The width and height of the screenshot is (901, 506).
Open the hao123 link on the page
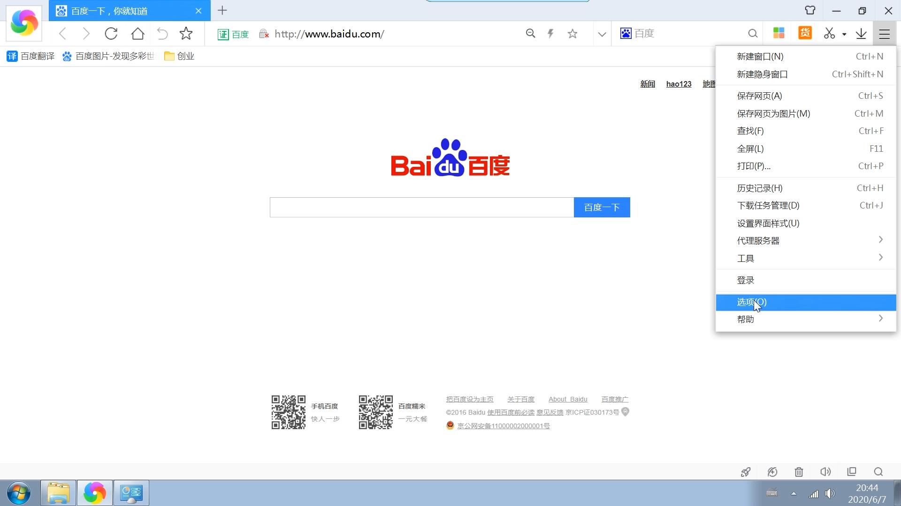[x=679, y=84]
